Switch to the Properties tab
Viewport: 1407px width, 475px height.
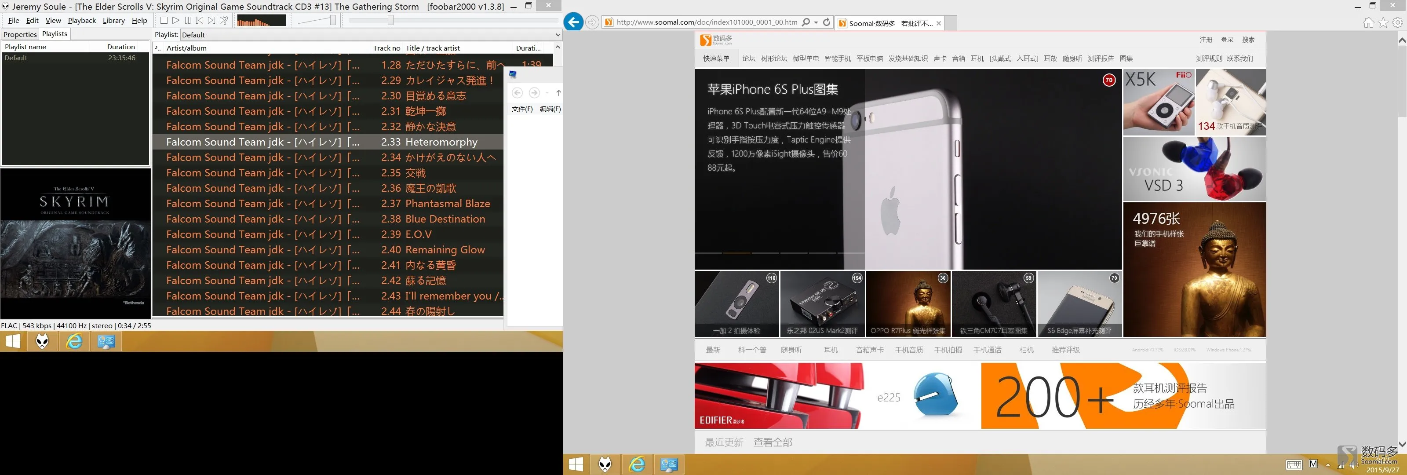coord(20,34)
